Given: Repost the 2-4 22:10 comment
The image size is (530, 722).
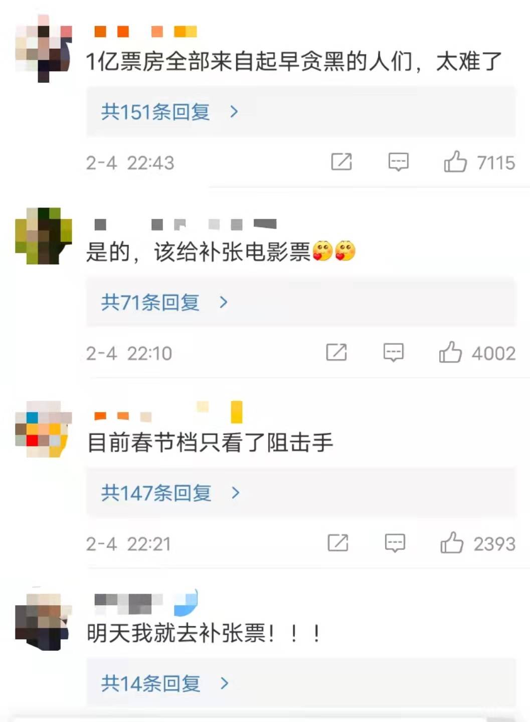Looking at the screenshot, I should (336, 352).
